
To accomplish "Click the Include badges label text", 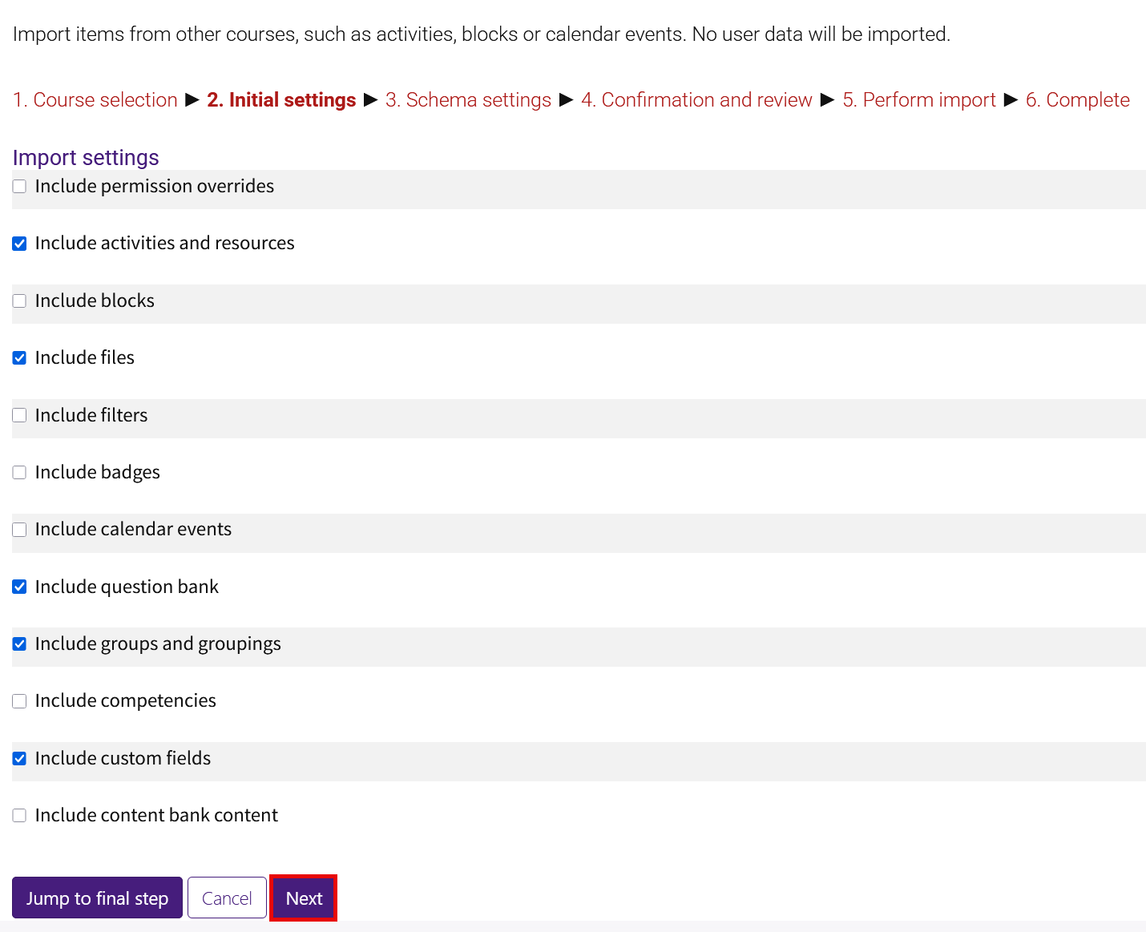I will pos(98,472).
